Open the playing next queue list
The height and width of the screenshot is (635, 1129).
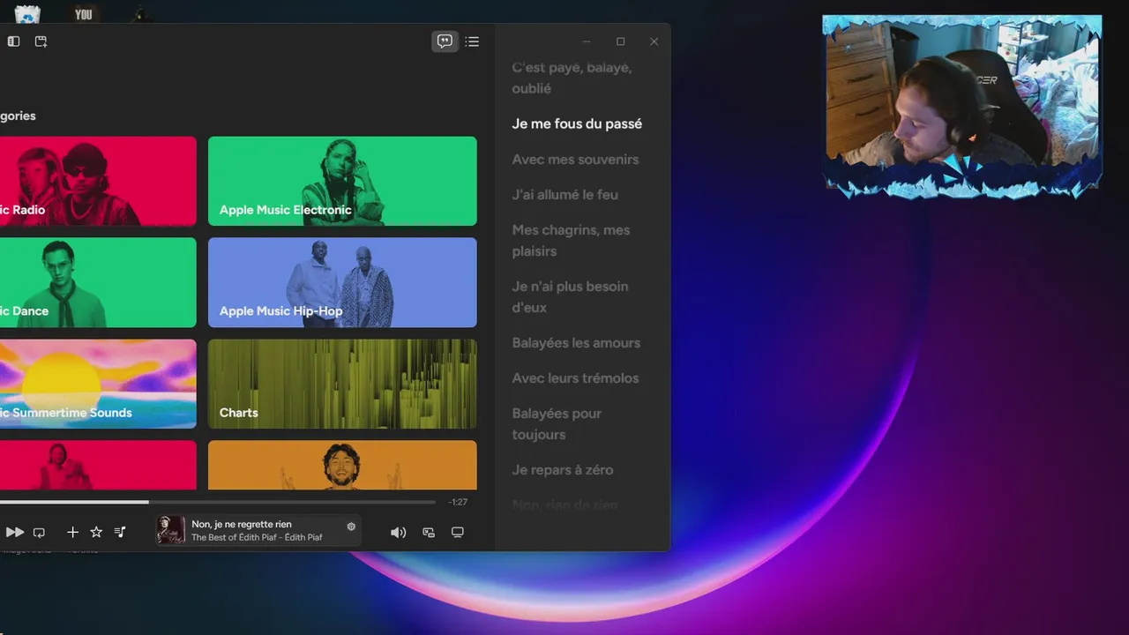472,41
